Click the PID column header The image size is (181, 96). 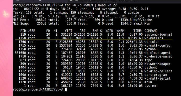(x=23, y=31)
